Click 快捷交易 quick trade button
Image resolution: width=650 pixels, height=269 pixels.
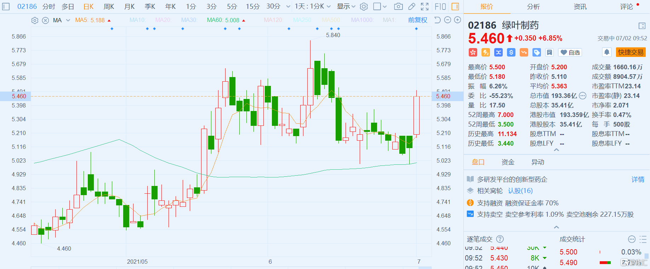(x=631, y=52)
